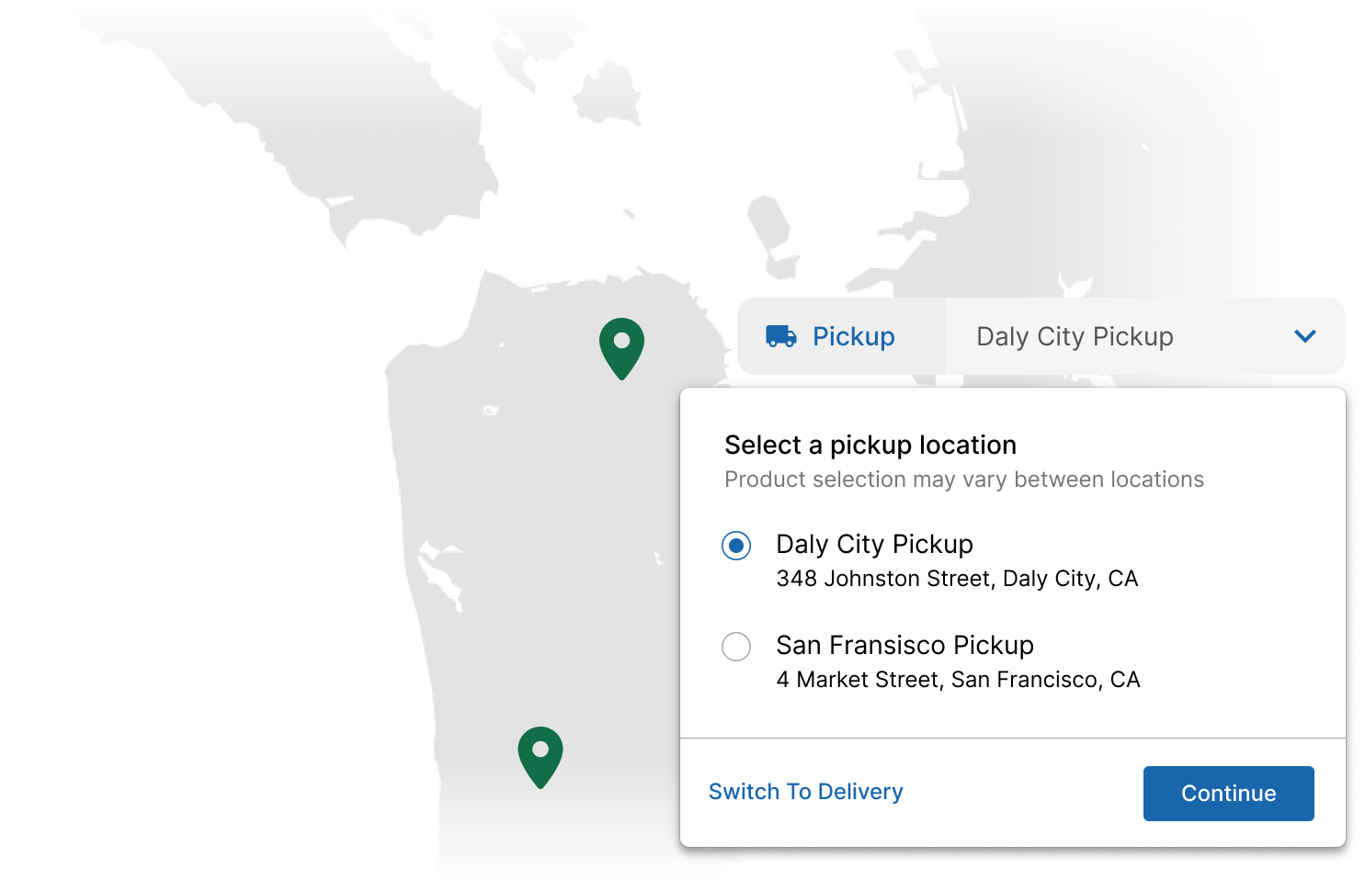The image size is (1365, 880).
Task: Click the product selection may vary note
Action: pyautogui.click(x=964, y=479)
